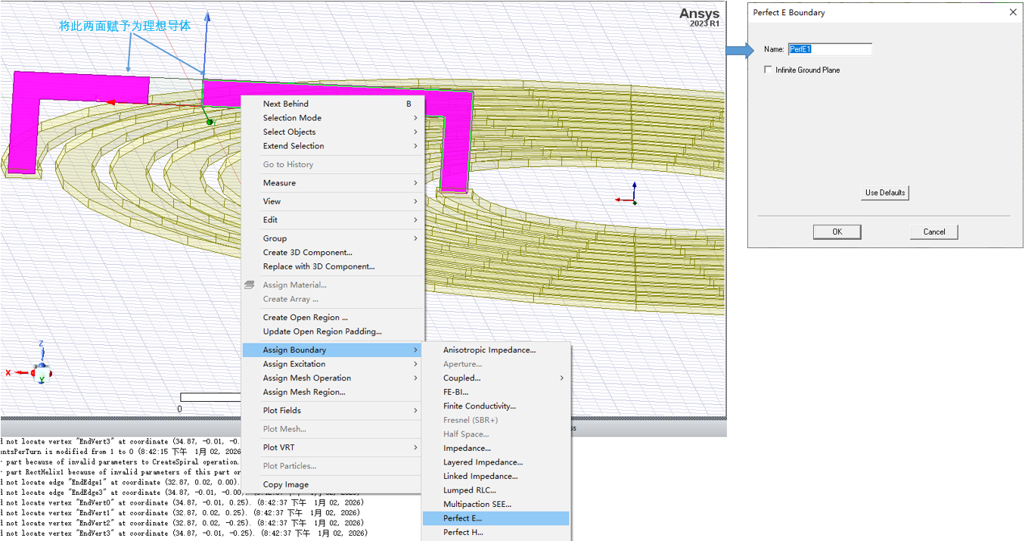Enable Infinite Ground Plane checkbox

point(769,70)
